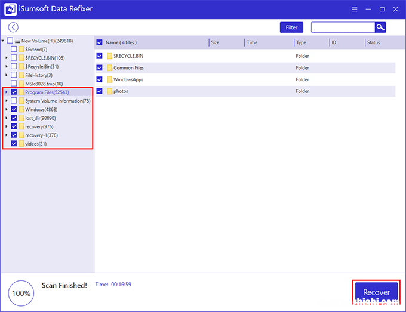Check the System Volume Information(78) checkbox
The height and width of the screenshot is (312, 406).
click(14, 100)
